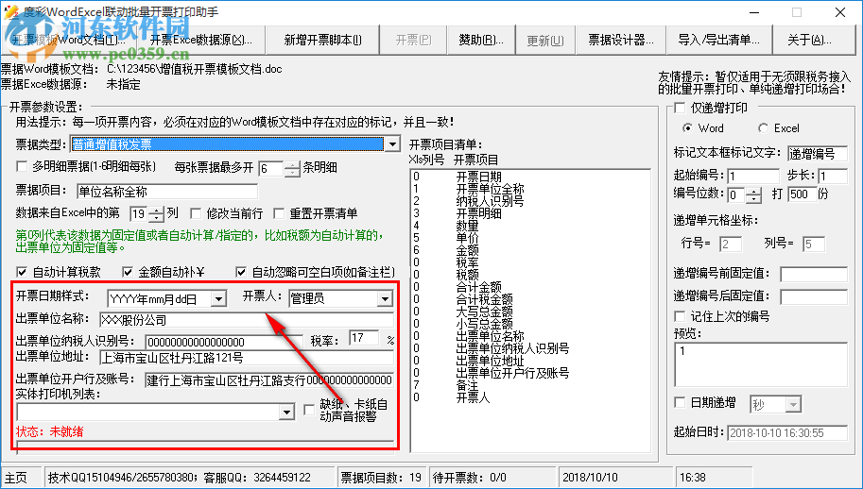Expand the 开票日期样式 dropdown
The width and height of the screenshot is (863, 489).
(x=218, y=299)
